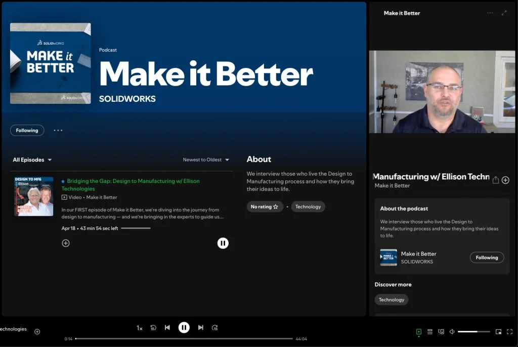
Task: Expand the All Episodes filter dropdown
Action: [32, 160]
